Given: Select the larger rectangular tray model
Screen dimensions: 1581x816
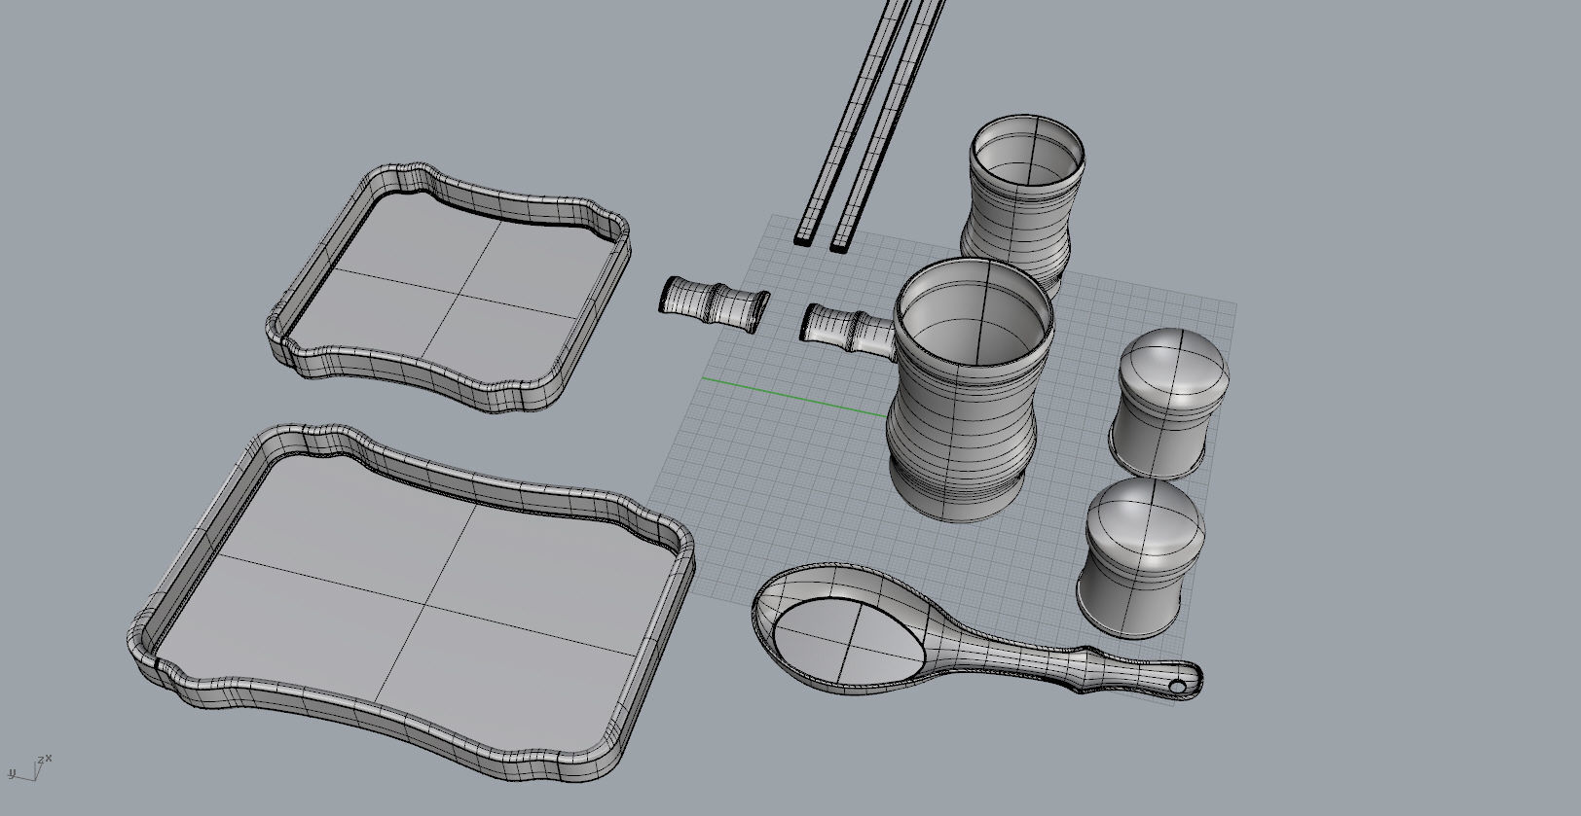Looking at the screenshot, I should 410,603.
